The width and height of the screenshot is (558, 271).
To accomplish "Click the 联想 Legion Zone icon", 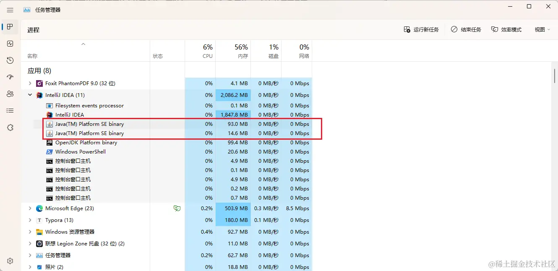I will pyautogui.click(x=39, y=244).
